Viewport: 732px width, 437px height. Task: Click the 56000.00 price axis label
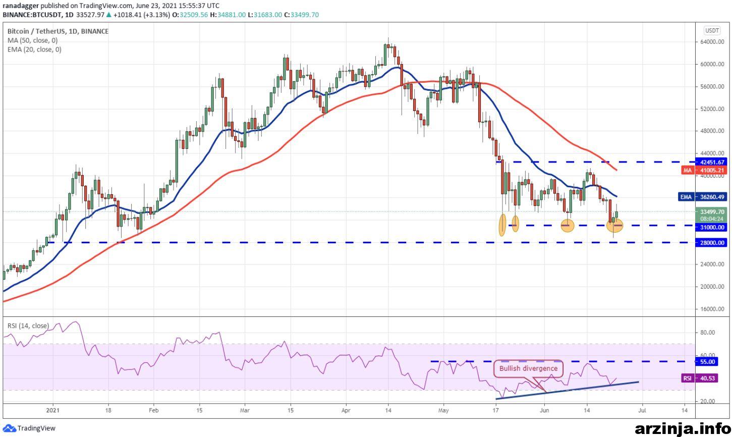[712, 86]
